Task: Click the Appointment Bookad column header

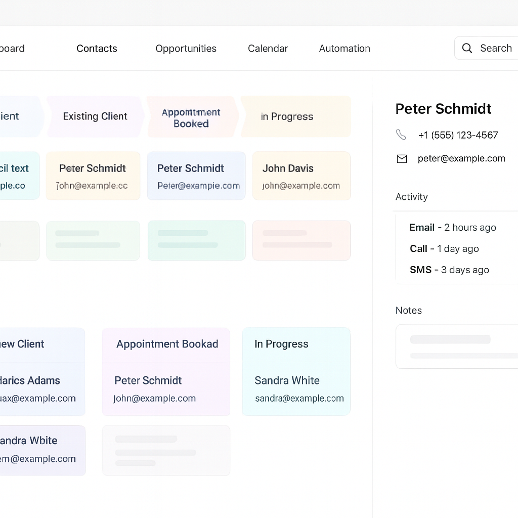Action: coord(166,344)
